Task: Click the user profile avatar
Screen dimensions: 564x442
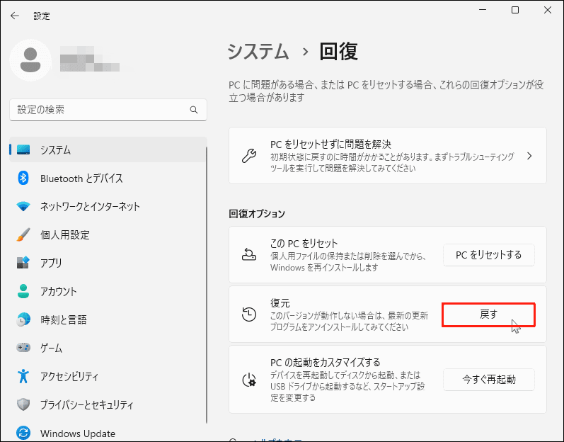Action: [30, 60]
